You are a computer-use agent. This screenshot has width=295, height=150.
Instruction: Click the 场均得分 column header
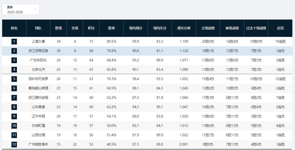[136, 28]
